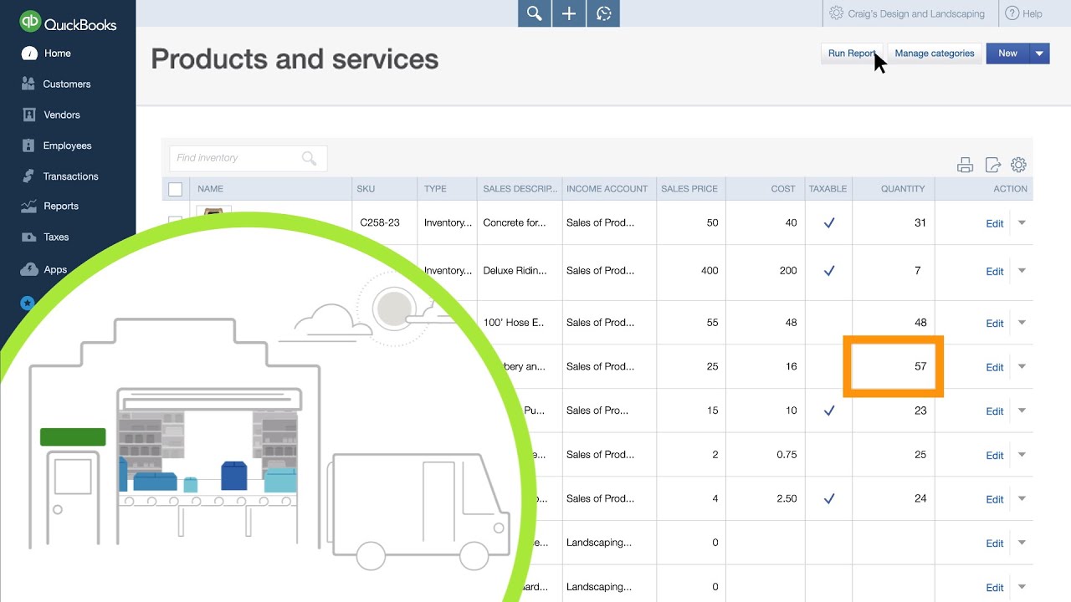The width and height of the screenshot is (1071, 602).
Task: Toggle taxable checkmark in Deluxe Riding row
Action: coord(829,271)
